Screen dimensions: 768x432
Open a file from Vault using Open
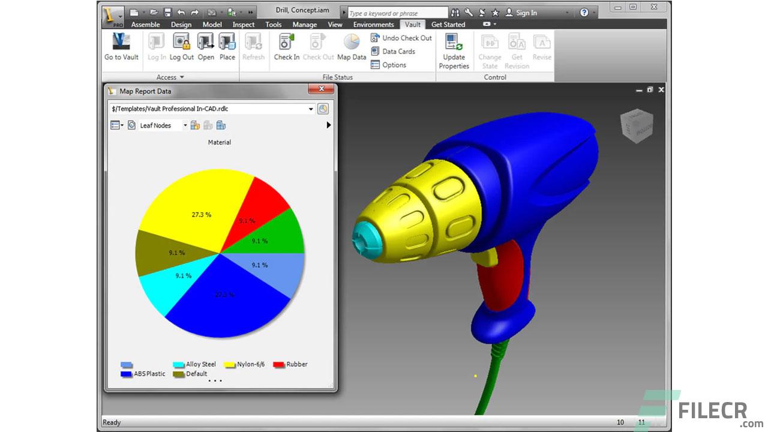coord(206,42)
